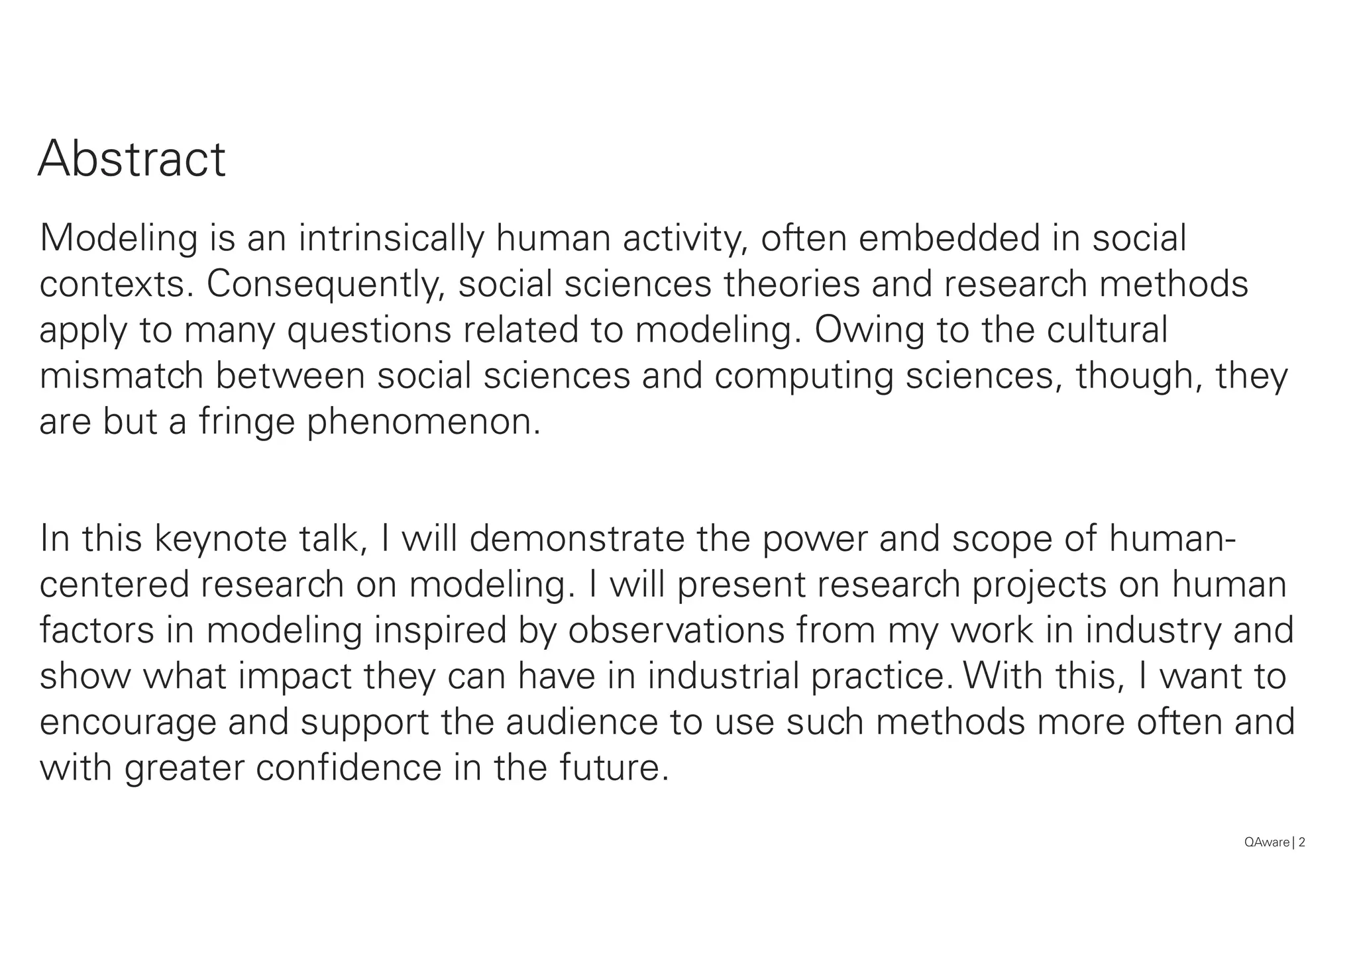Image resolution: width=1357 pixels, height=959 pixels.
Task: Click the word 'future' ending the abstract
Action: coord(614,768)
